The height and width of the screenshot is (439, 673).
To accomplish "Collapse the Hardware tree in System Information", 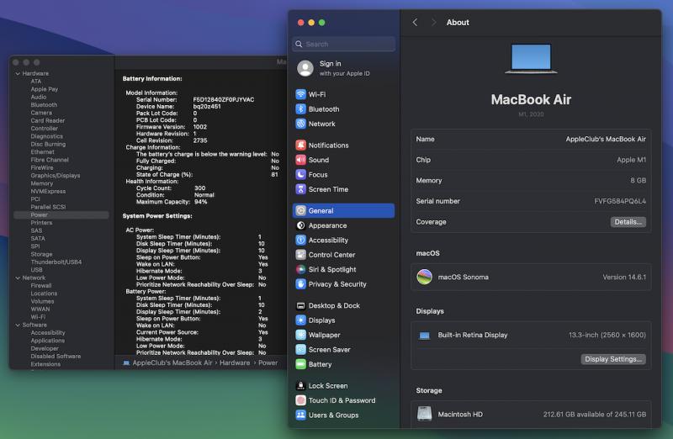I will click(x=18, y=74).
